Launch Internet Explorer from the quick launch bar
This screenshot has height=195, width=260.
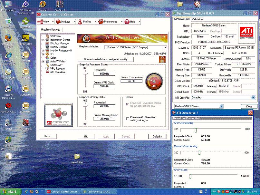tap(26, 191)
